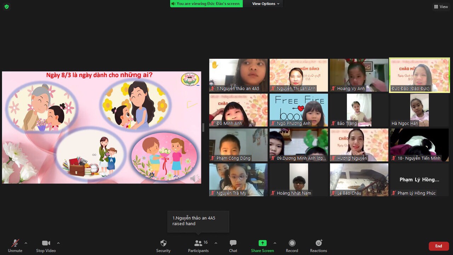453x255 pixels.
Task: Click the green encryption shield icon
Action: [x=6, y=7]
